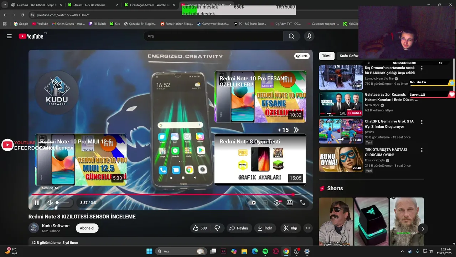This screenshot has width=456, height=257.
Task: Expand the +15 more videos arrow
Action: click(x=296, y=130)
